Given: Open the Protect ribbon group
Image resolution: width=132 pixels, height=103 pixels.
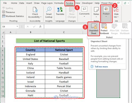Looking at the screenshot, I should (106, 14).
